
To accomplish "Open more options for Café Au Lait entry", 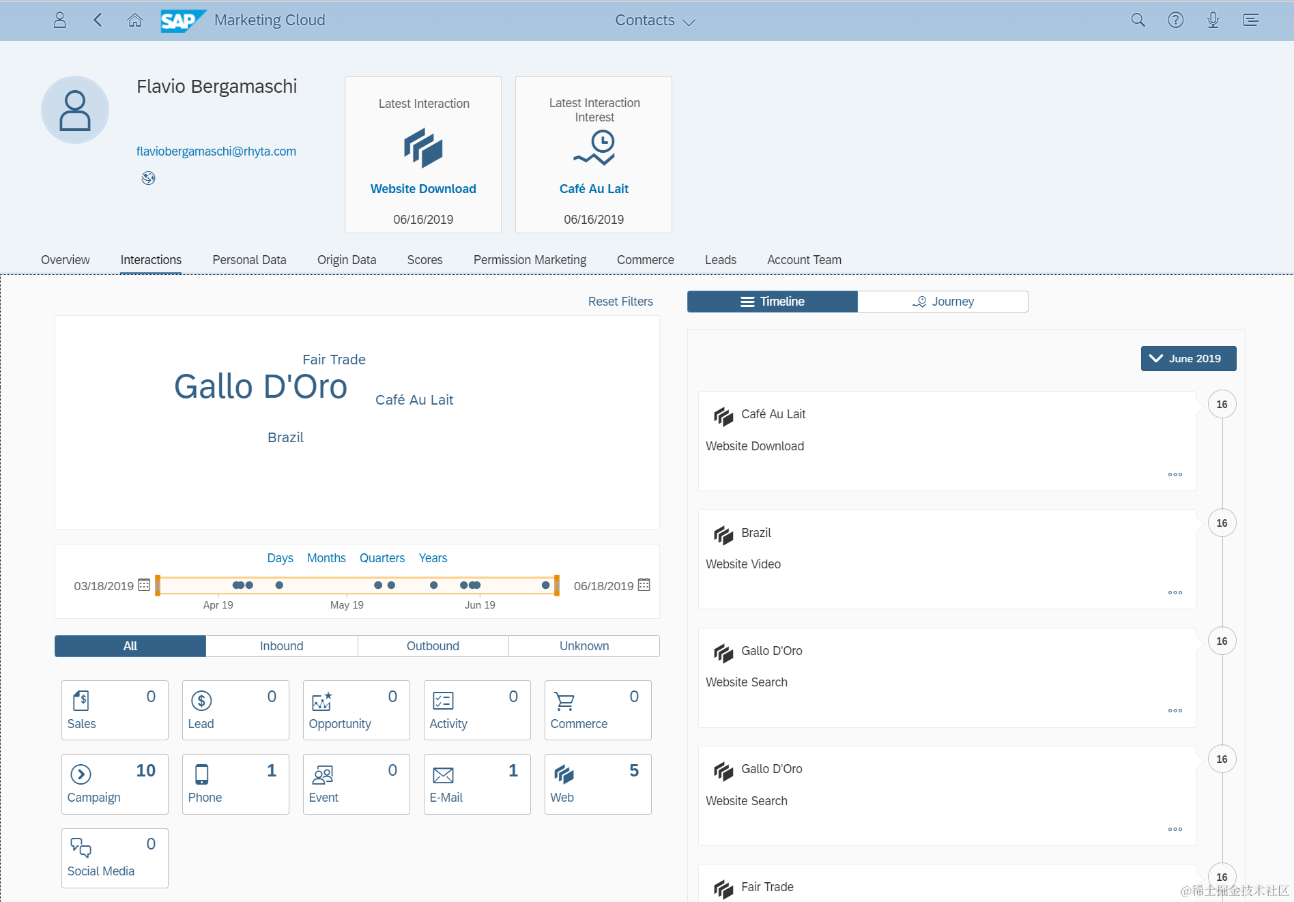I will (1175, 474).
